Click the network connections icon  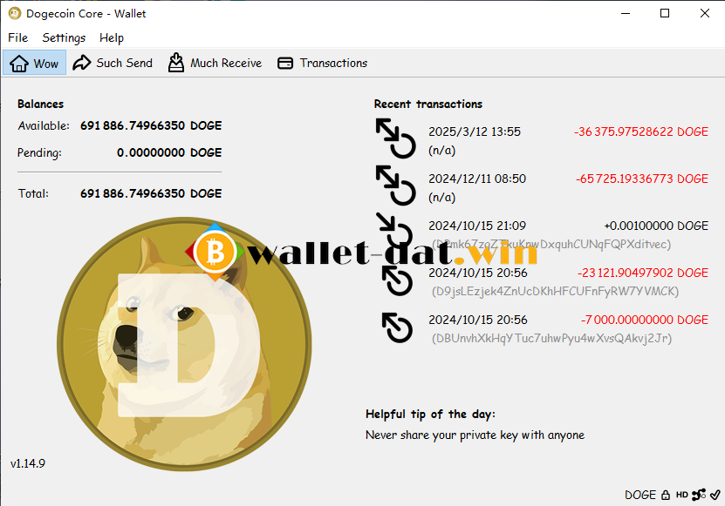(x=698, y=495)
